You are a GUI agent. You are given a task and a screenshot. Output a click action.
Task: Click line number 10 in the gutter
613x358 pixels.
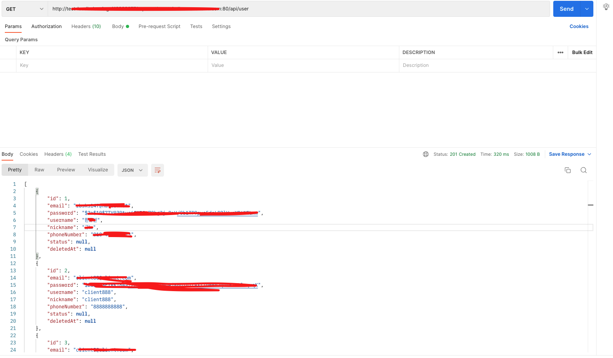click(x=13, y=249)
